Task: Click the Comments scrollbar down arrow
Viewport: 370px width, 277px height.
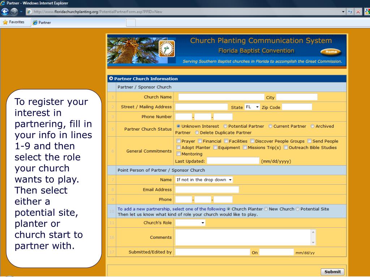Action: pos(313,242)
